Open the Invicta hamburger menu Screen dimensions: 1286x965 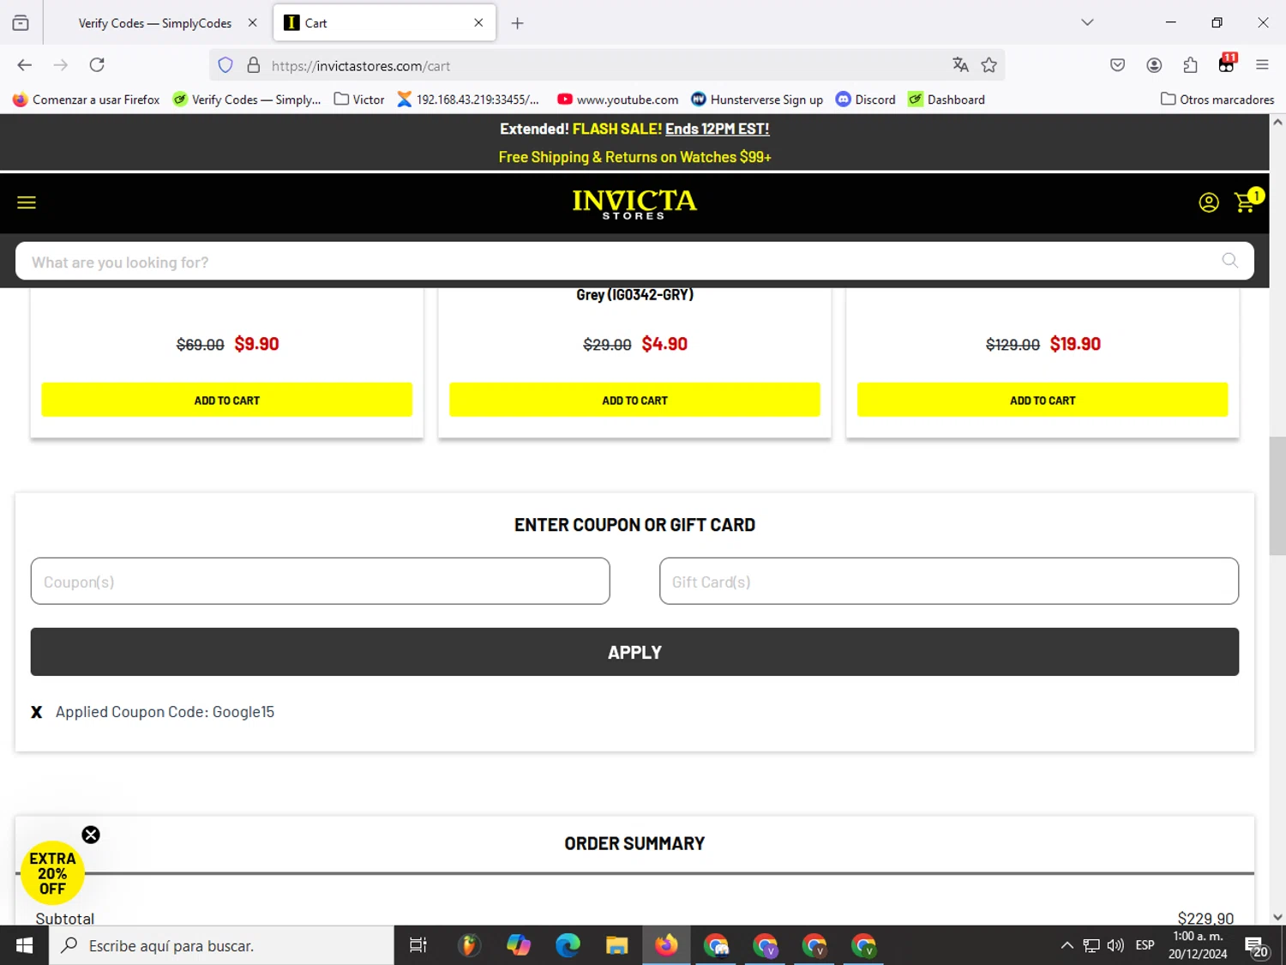27,202
